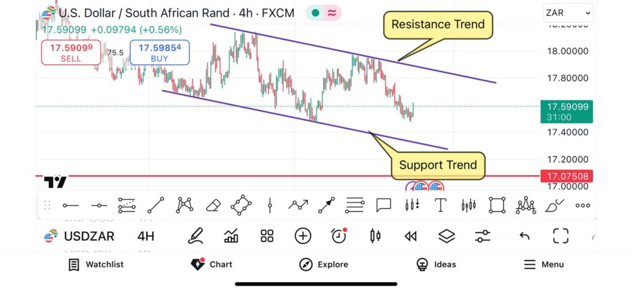
Task: Select the text tool
Action: pyautogui.click(x=441, y=205)
